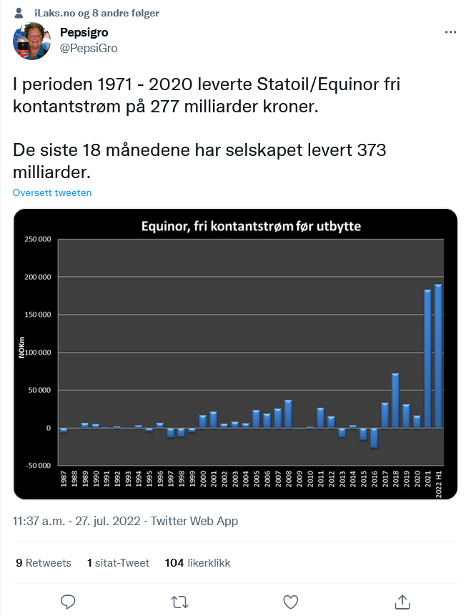Click iLaks.no og 8 andre følger

tap(96, 14)
